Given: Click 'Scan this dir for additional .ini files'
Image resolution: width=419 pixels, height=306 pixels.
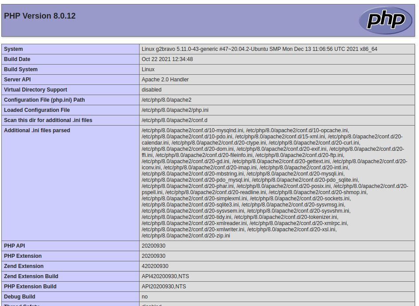Looking at the screenshot, I should [x=48, y=120].
